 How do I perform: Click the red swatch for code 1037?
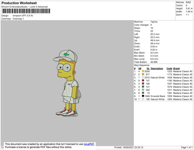click(143, 83)
